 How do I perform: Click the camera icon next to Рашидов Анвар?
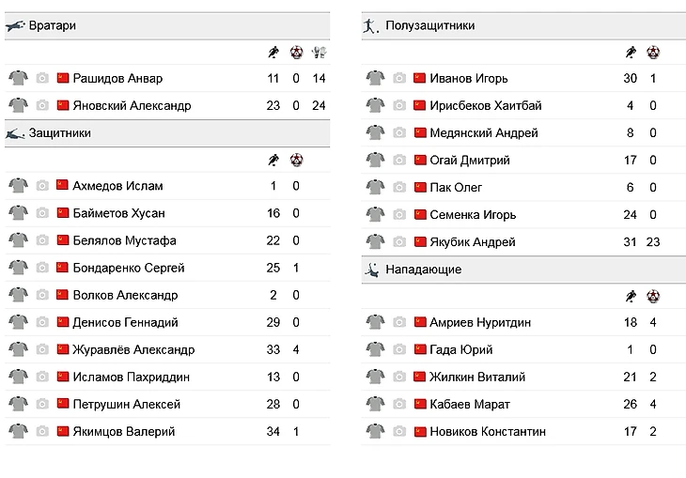(42, 78)
